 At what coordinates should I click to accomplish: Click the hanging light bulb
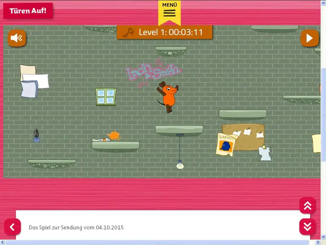pos(180,164)
